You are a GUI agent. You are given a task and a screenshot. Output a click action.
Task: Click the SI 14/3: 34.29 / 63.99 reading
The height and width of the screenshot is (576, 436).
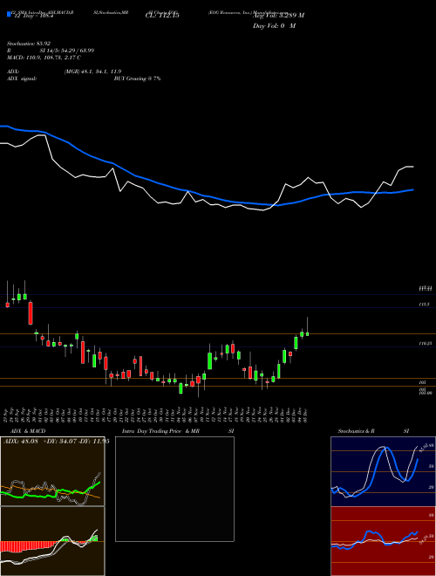67,51
